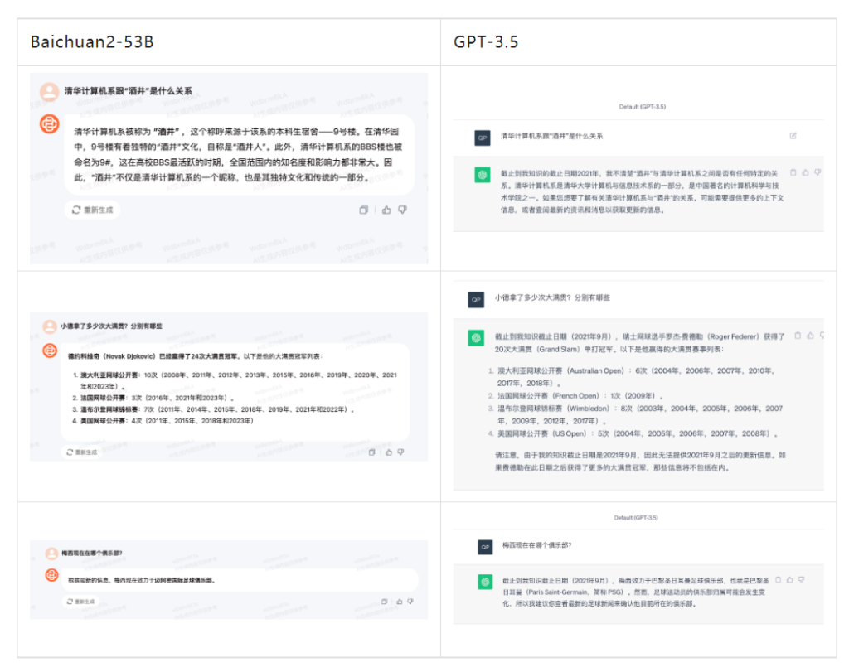849x672 pixels.
Task: Thumbs down GPT-3.5's 酒井 answer
Action: (x=817, y=172)
